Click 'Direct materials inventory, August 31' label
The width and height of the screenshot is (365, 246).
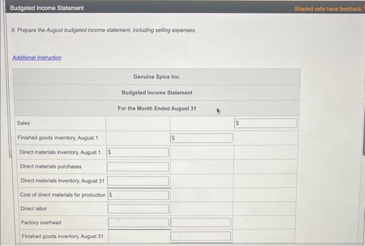pos(63,180)
